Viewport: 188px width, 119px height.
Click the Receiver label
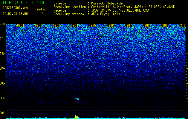pos(61,10)
